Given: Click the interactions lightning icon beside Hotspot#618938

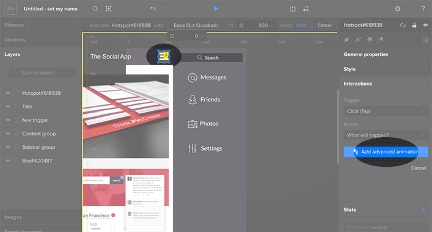Looking at the screenshot, I should pos(403,25).
